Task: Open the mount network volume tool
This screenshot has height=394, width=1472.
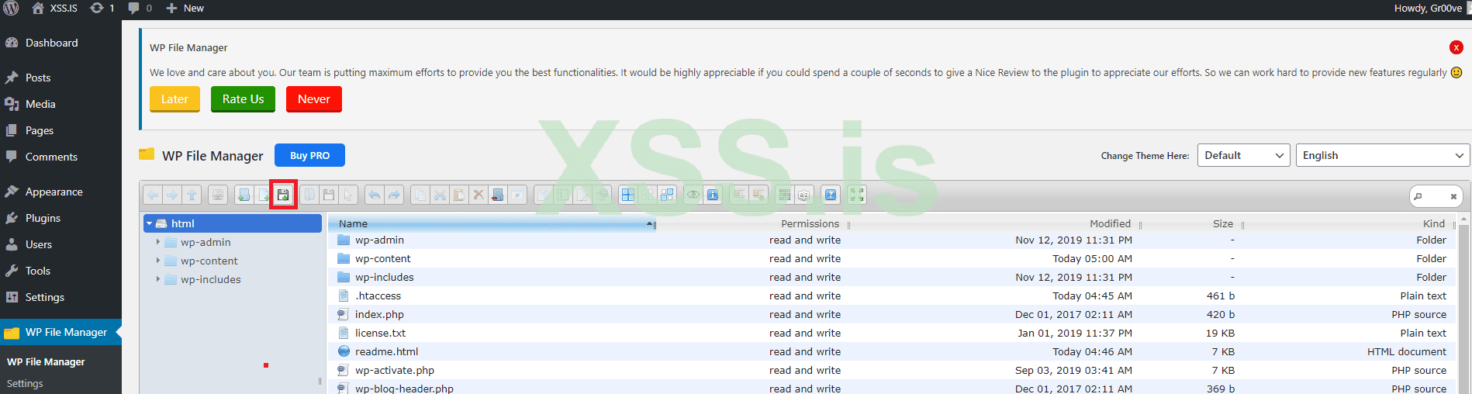Action: [x=217, y=195]
